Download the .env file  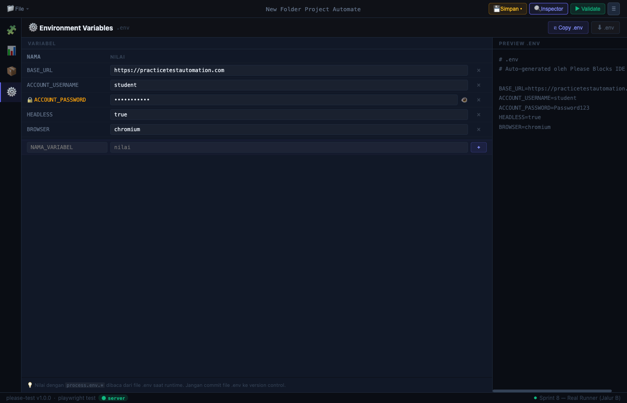(x=606, y=28)
